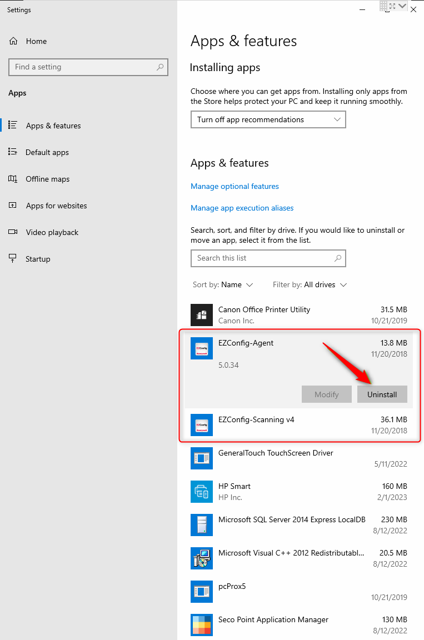Click the magnifier in Search this list
The width and height of the screenshot is (424, 640).
(x=338, y=258)
